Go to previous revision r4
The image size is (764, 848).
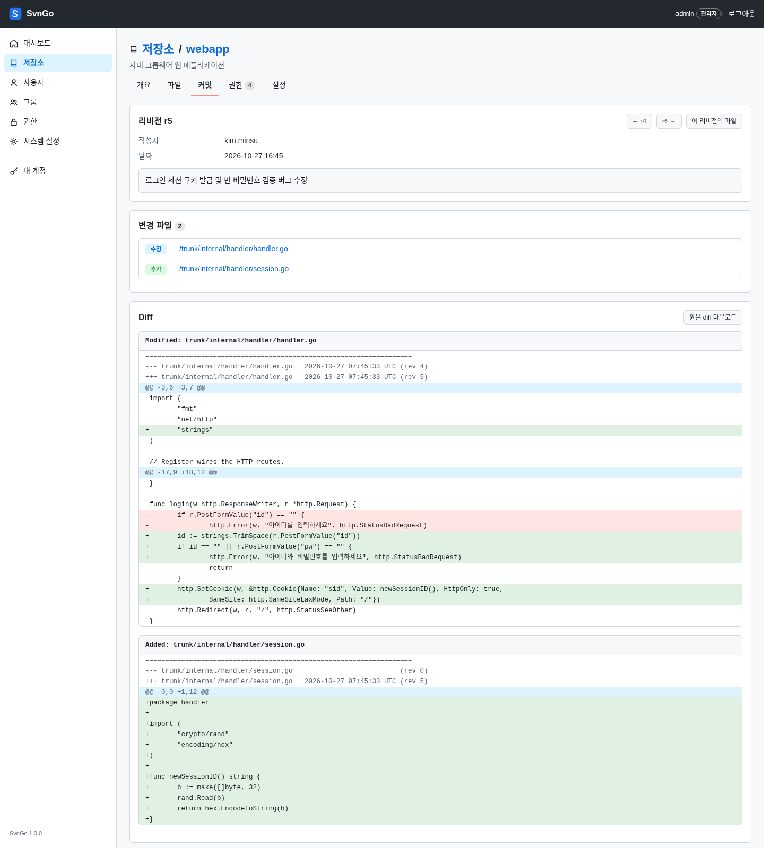pyautogui.click(x=639, y=121)
